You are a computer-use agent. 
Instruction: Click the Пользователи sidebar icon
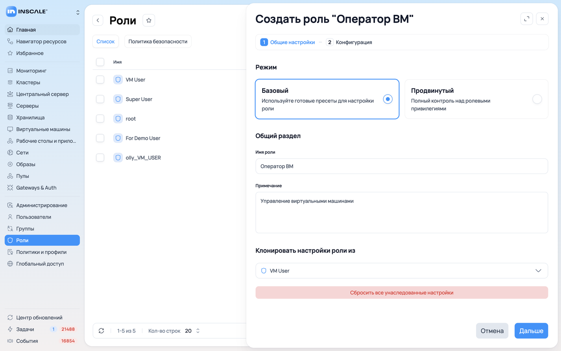[x=10, y=217]
